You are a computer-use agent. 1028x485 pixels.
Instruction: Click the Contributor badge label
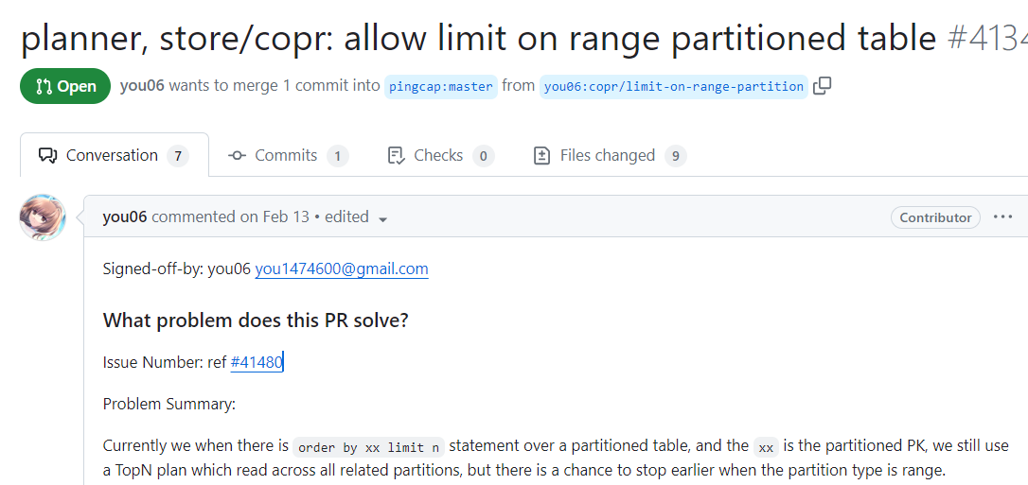click(x=935, y=217)
